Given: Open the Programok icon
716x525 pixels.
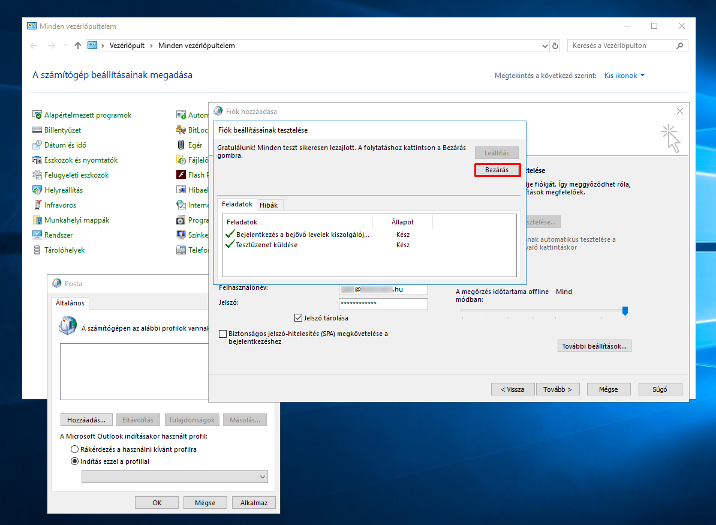Looking at the screenshot, I should point(181,220).
